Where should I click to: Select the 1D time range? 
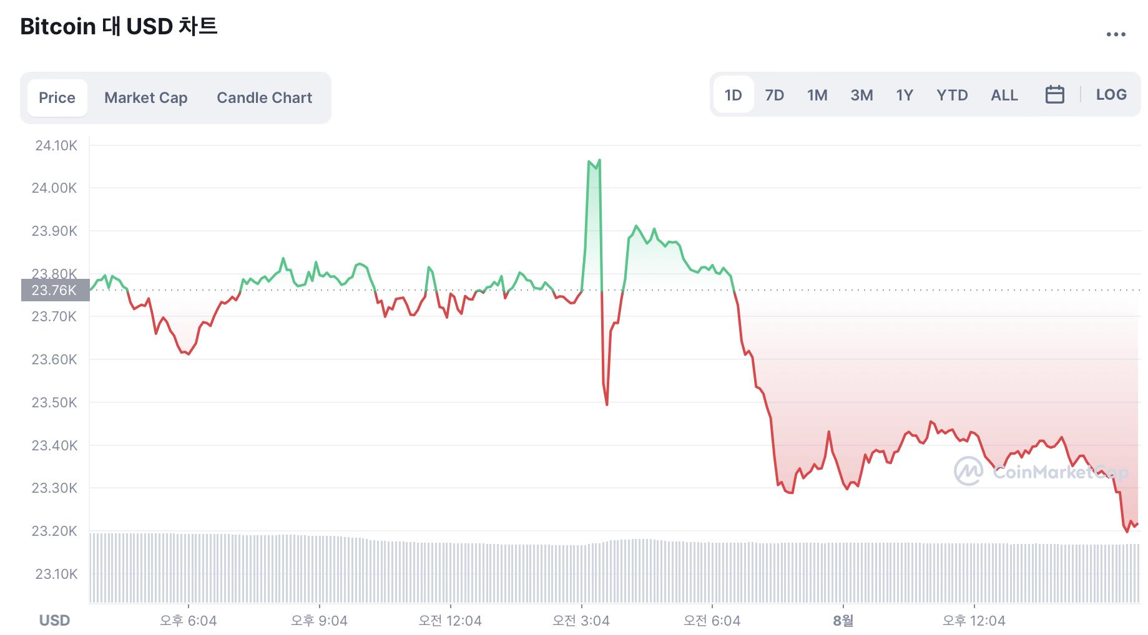[x=733, y=95]
